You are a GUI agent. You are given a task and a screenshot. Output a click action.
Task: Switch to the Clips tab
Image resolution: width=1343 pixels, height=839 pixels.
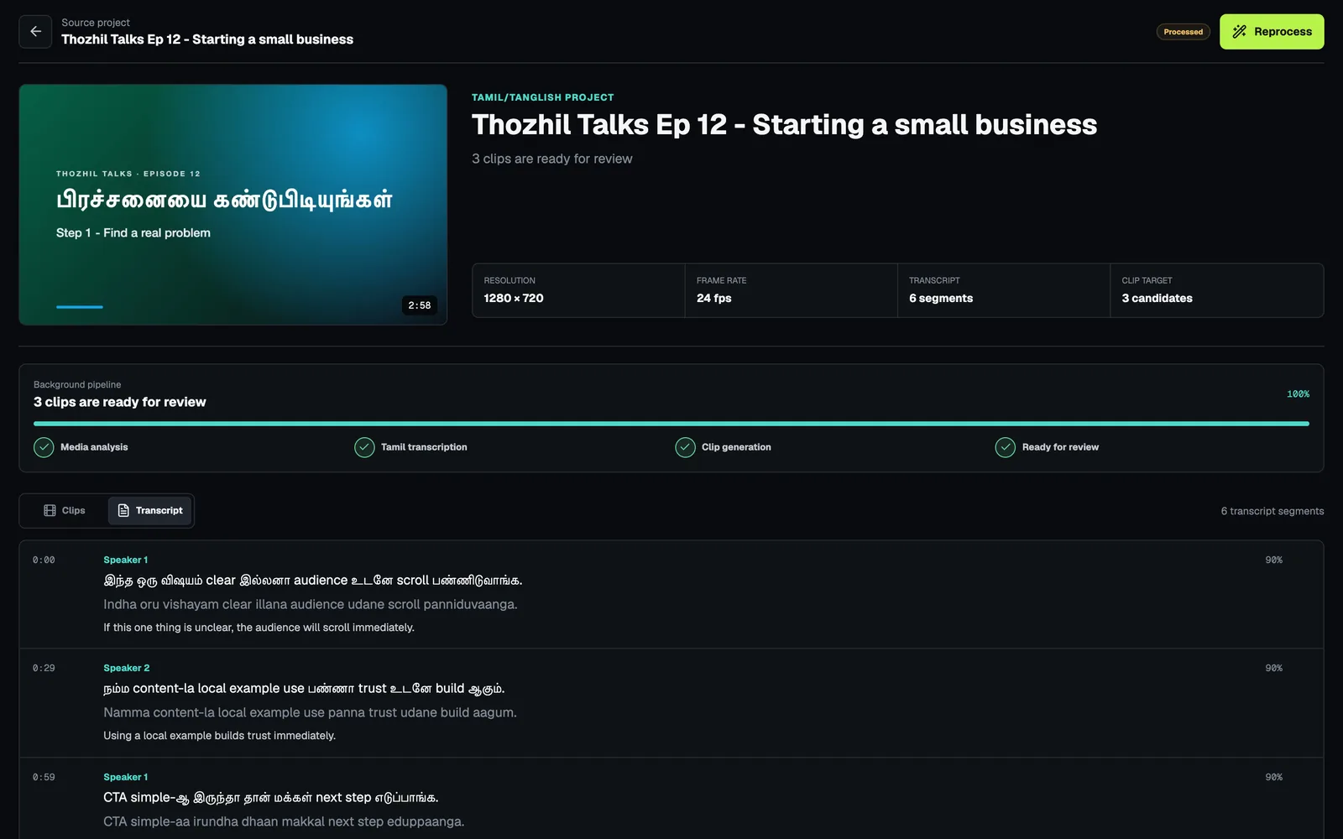(x=65, y=510)
